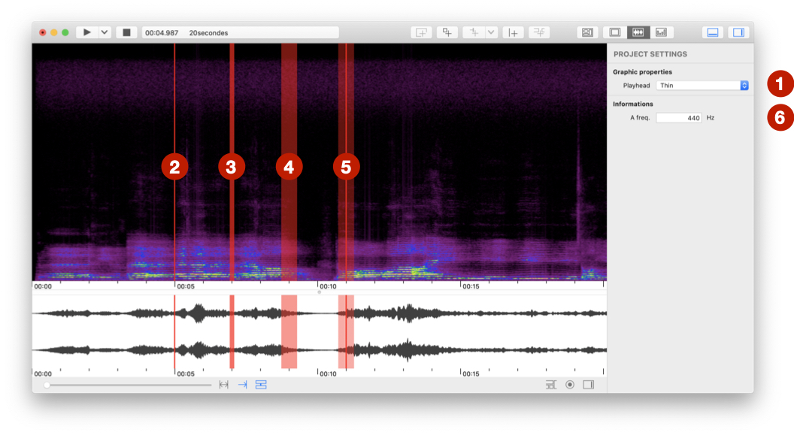Open the play options dropdown arrow
The width and height of the screenshot is (794, 435).
click(x=105, y=32)
